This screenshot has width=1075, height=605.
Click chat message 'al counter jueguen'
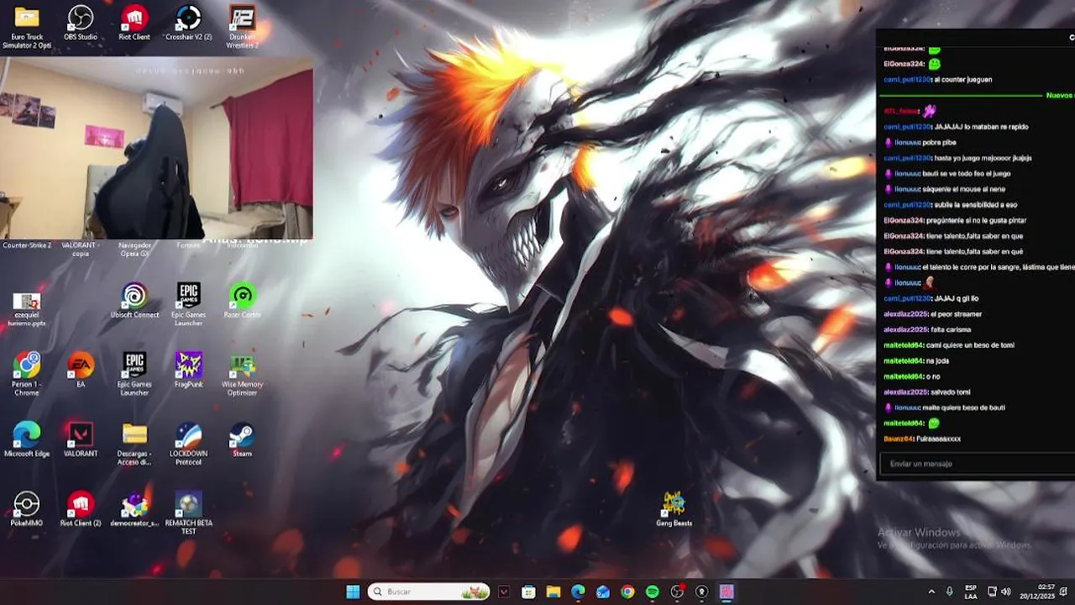point(964,80)
